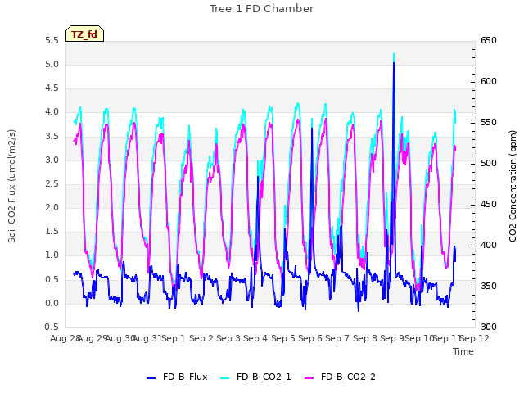This screenshot has width=524, height=393.
Task: Click the FD_B_Flux legend entry
Action: point(177,377)
